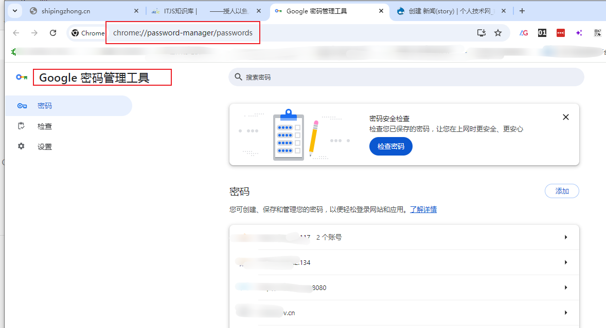
Task: Open the QR code extension icon
Action: coord(597,33)
